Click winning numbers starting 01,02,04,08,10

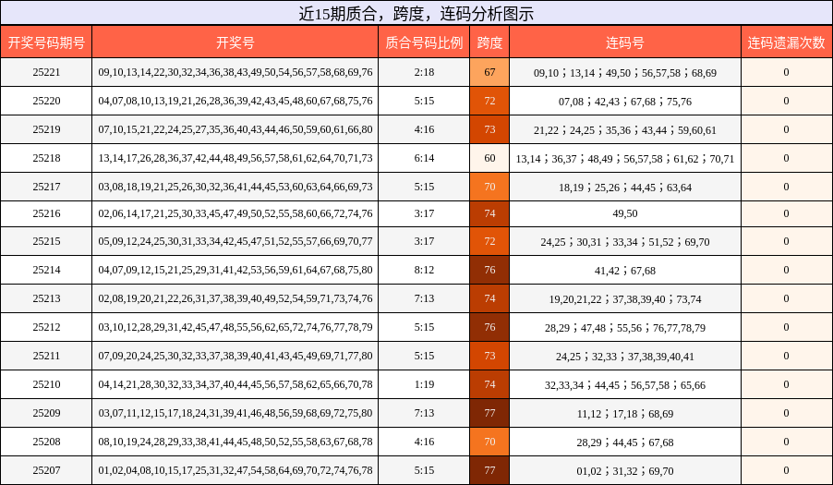[235, 470]
